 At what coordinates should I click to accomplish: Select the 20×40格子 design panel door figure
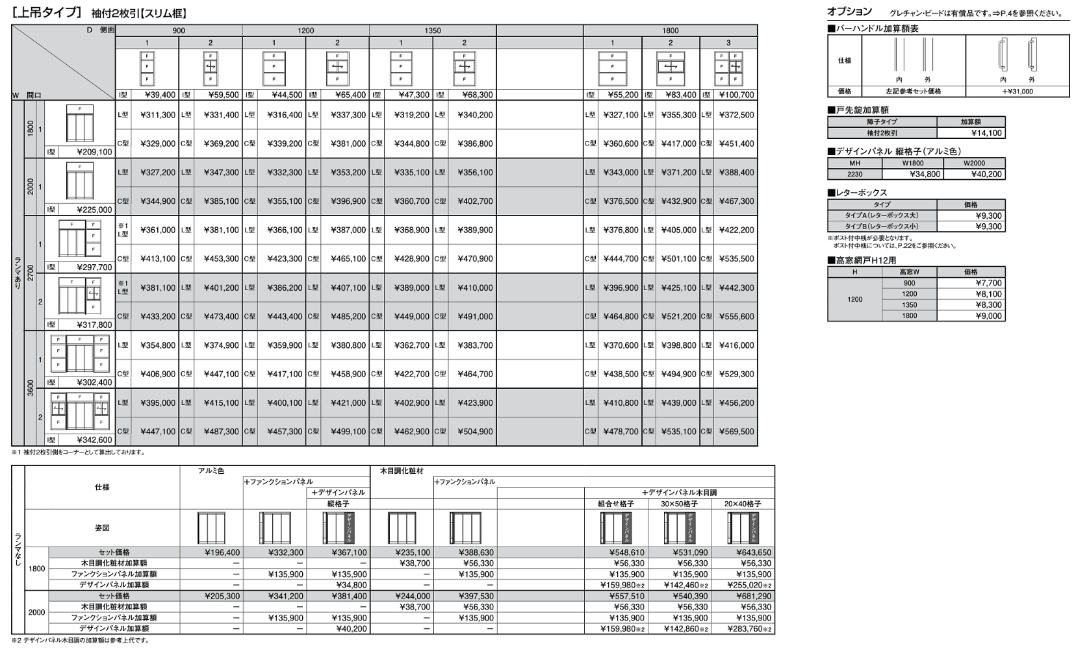tap(743, 528)
